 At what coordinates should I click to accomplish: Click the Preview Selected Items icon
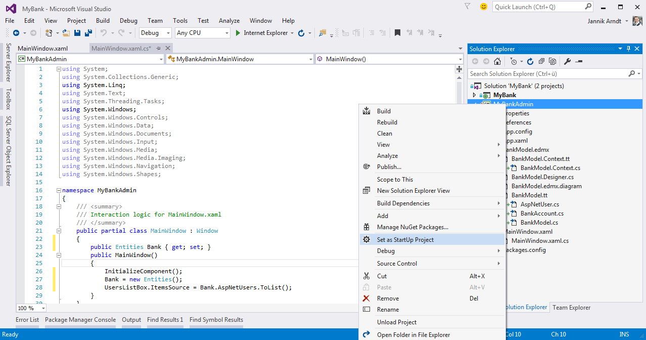pyautogui.click(x=579, y=61)
